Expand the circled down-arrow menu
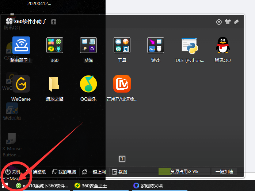This screenshot has width=255, height=191. [x=219, y=22]
